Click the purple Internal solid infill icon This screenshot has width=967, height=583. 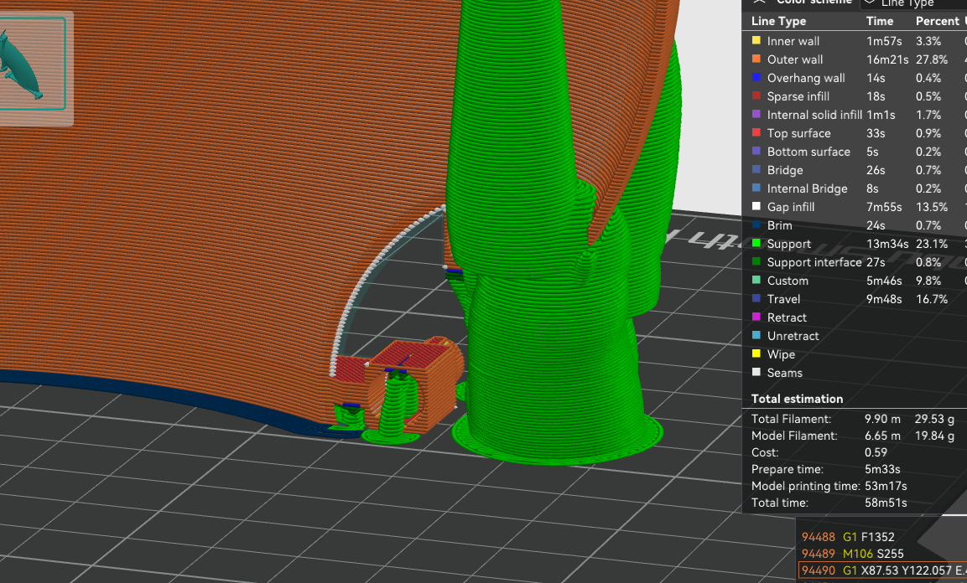click(756, 115)
